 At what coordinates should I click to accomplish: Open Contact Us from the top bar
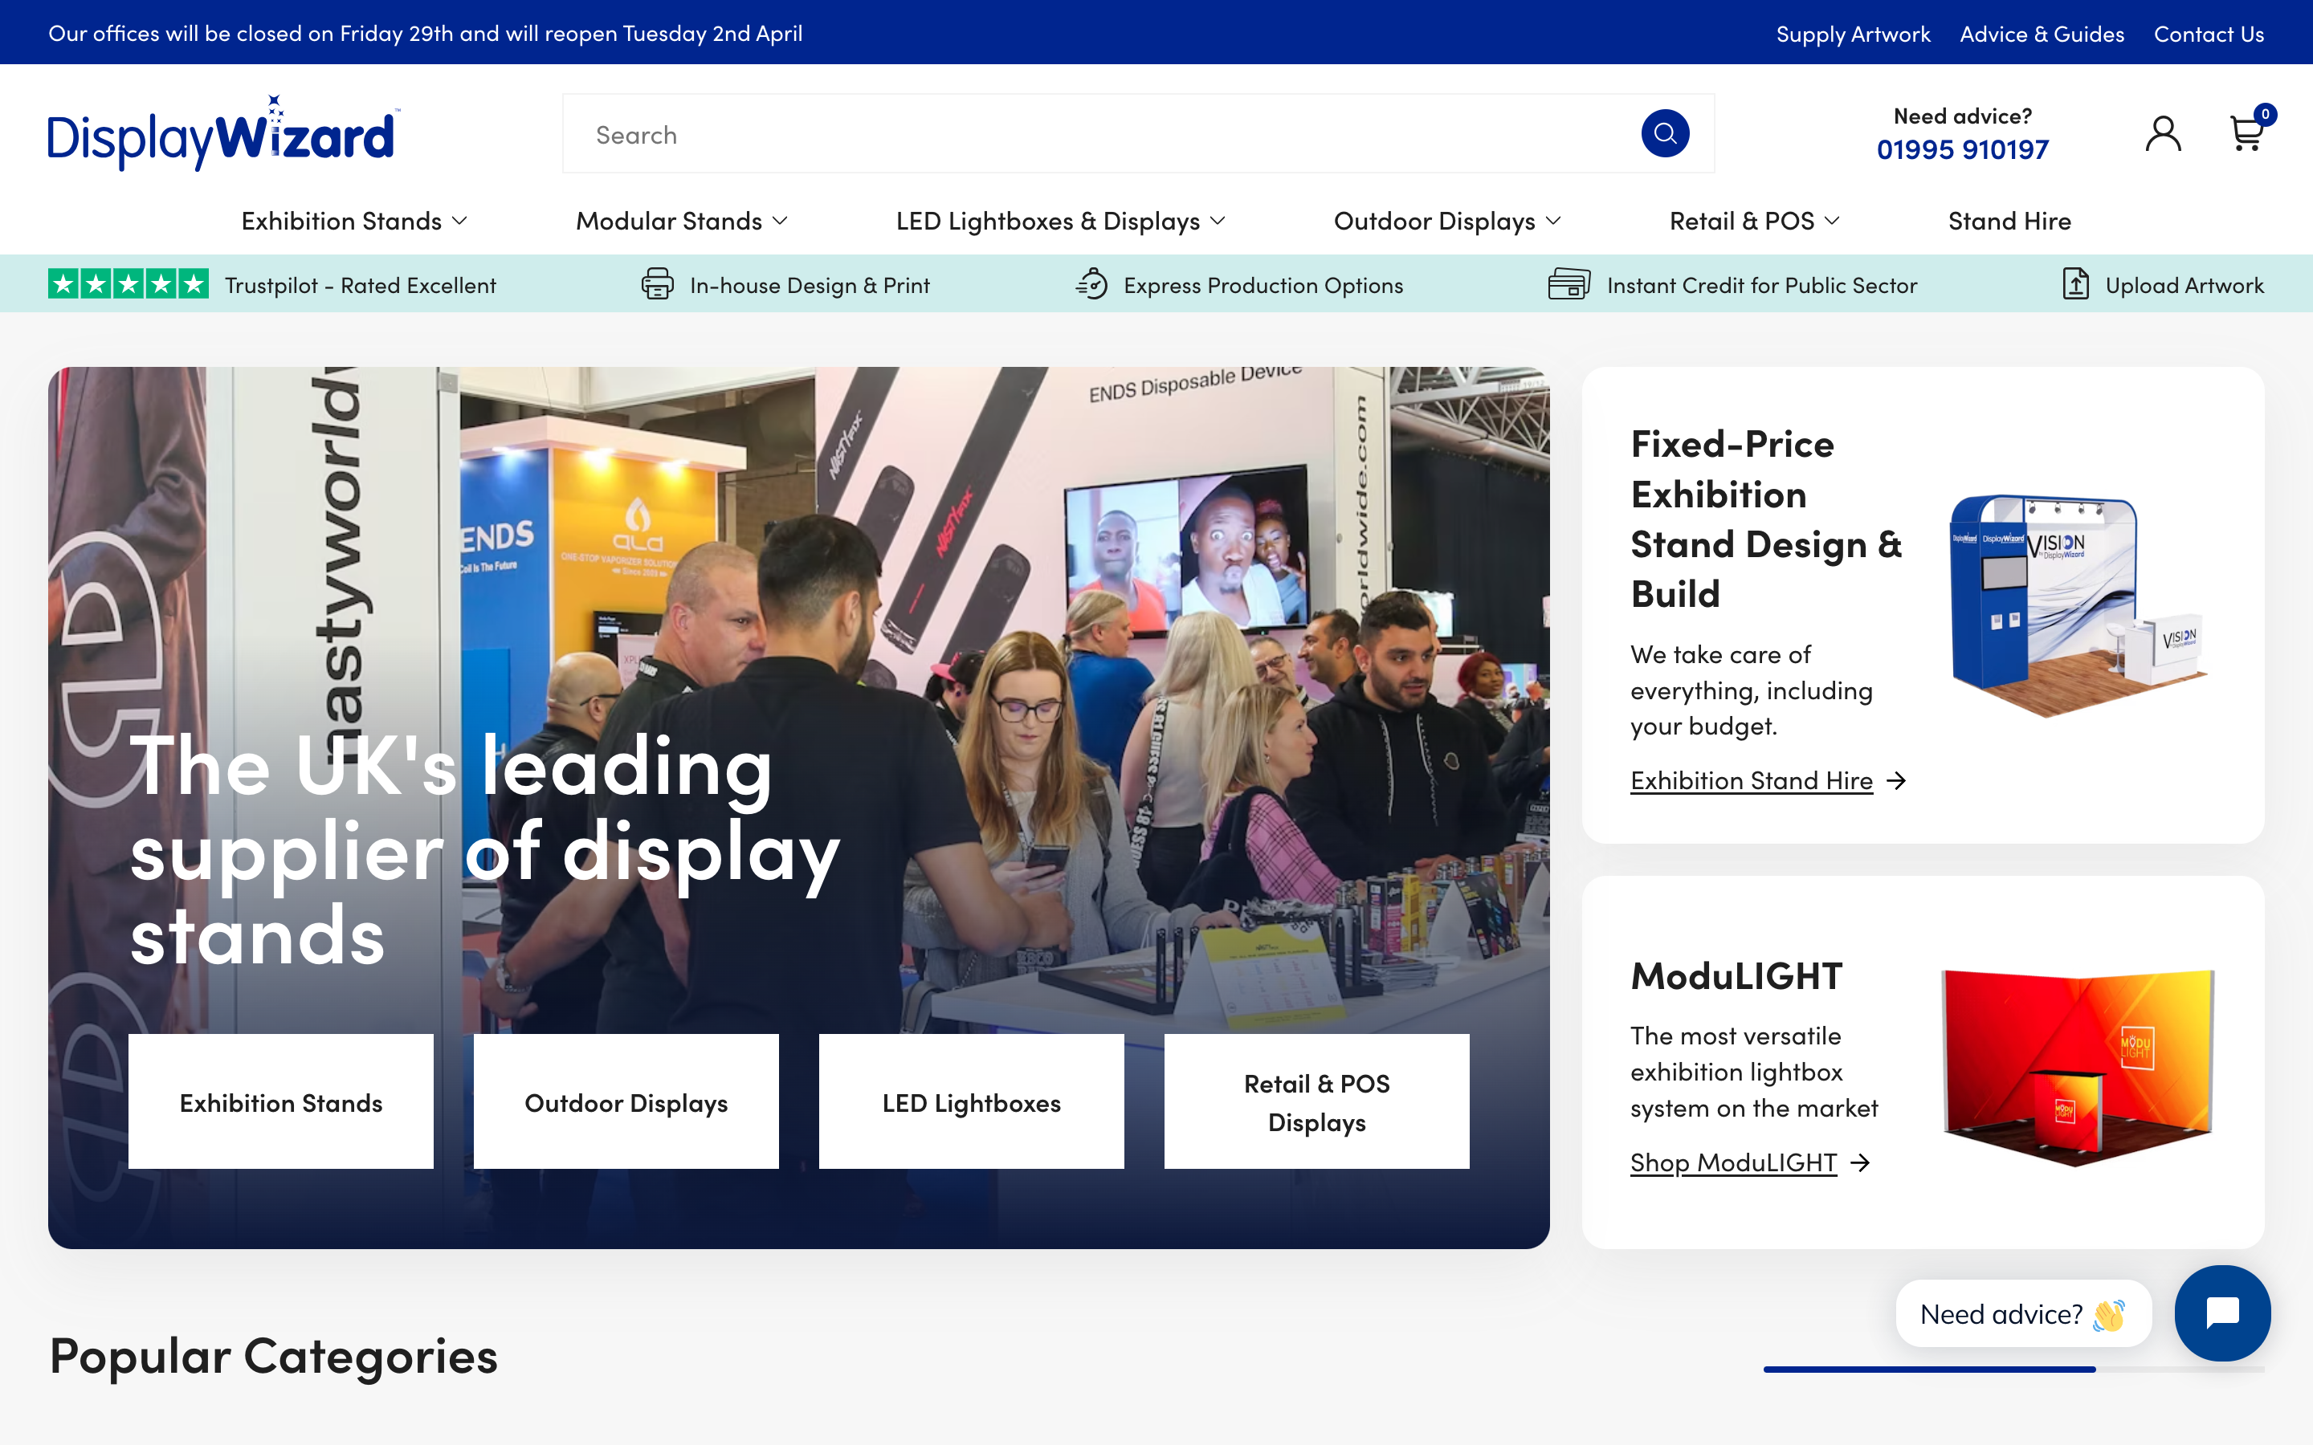2209,34
